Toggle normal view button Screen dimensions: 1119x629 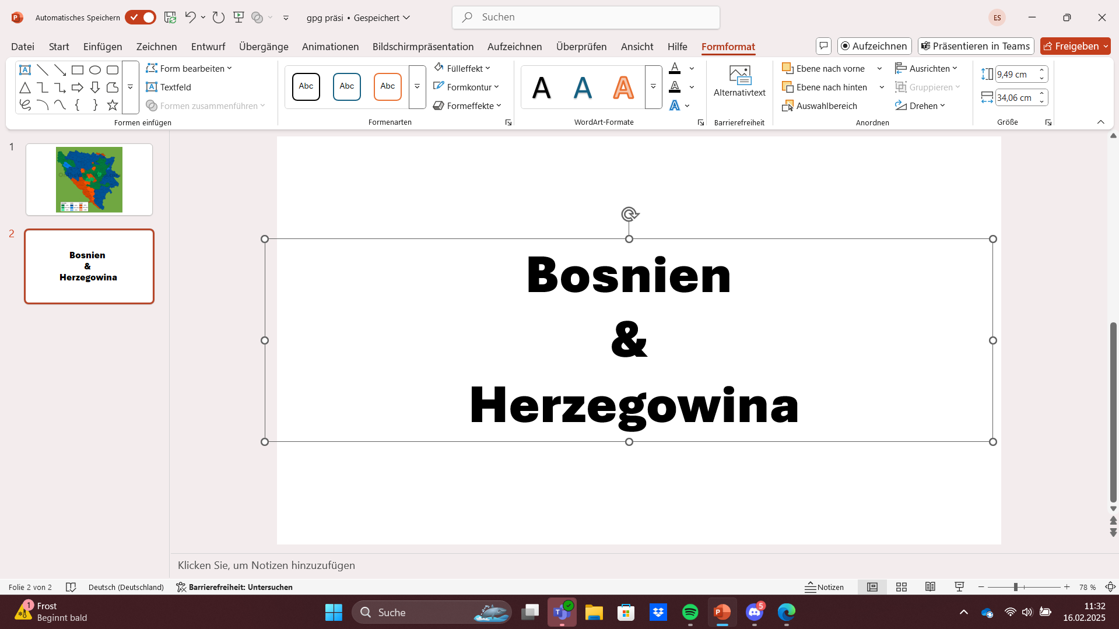(872, 587)
